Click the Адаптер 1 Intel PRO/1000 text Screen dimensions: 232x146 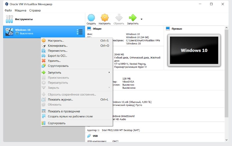pyautogui.click(x=113, y=130)
